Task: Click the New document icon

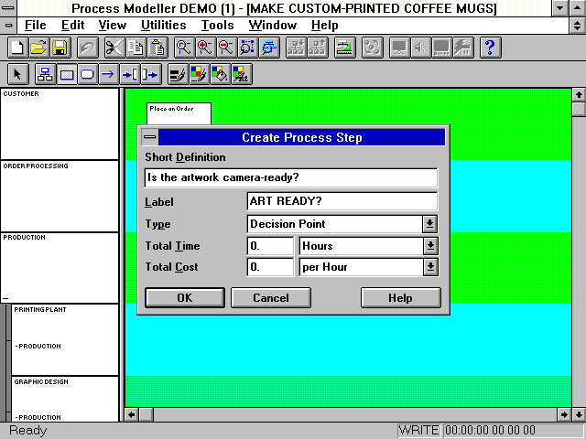Action: click(x=16, y=48)
